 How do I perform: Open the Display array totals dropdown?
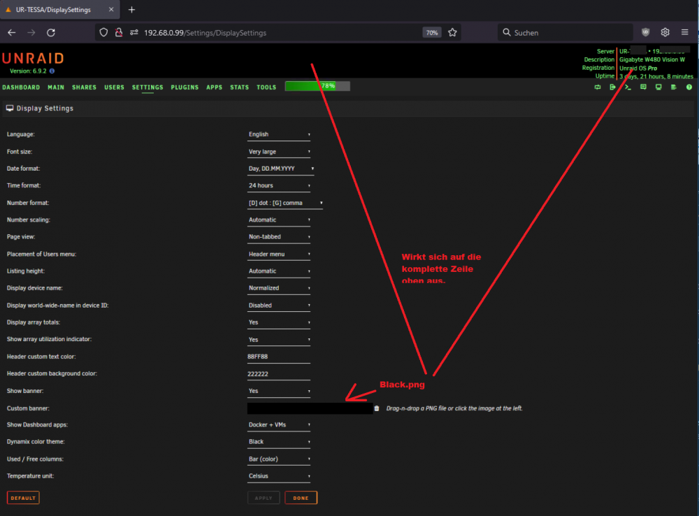(x=279, y=322)
